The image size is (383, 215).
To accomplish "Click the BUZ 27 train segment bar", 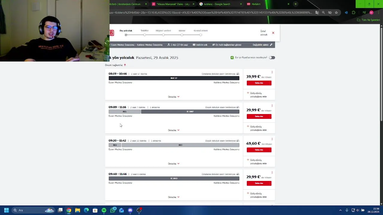I will [174, 78].
